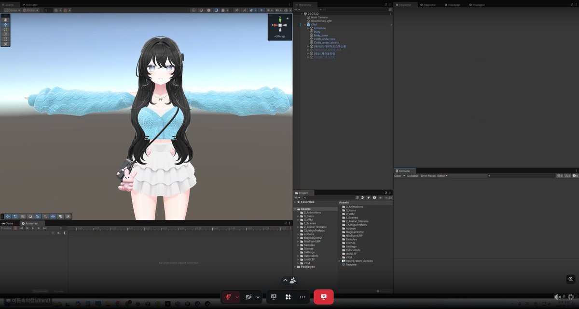Toggle Scene effects (skybox) button
The image size is (579, 309).
click(251, 10)
